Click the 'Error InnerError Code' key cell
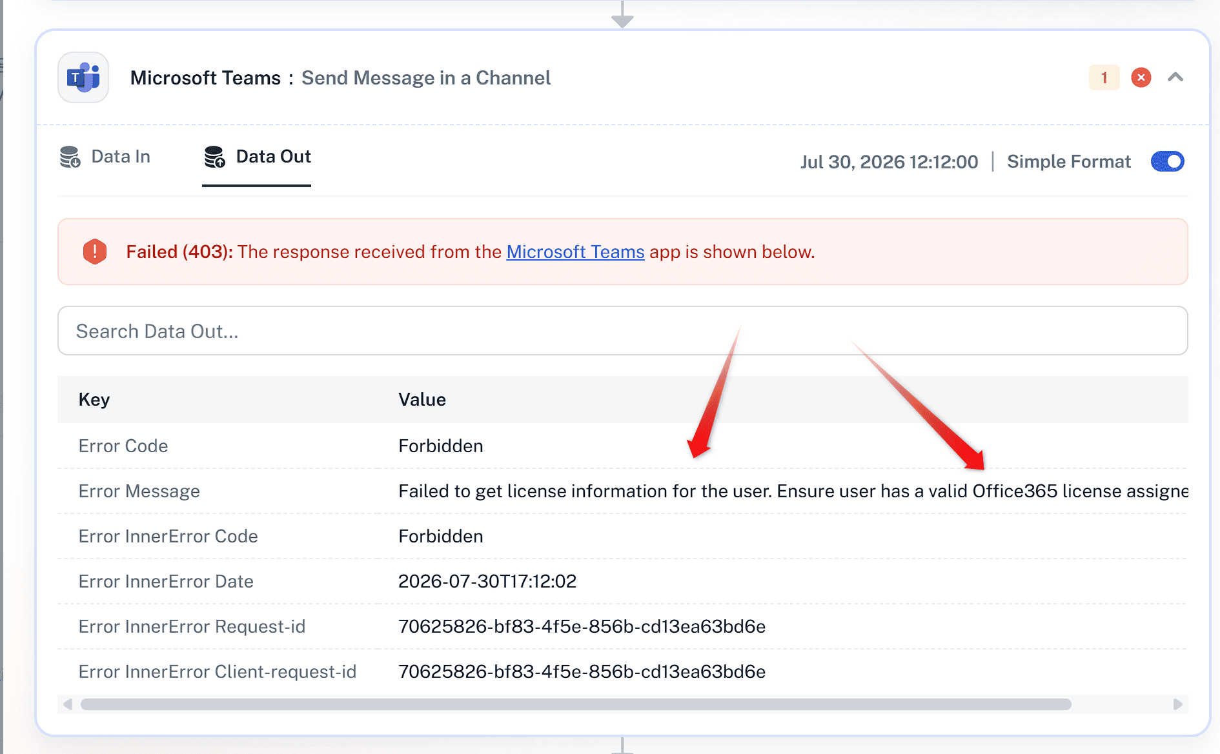This screenshot has width=1220, height=754. (x=168, y=536)
